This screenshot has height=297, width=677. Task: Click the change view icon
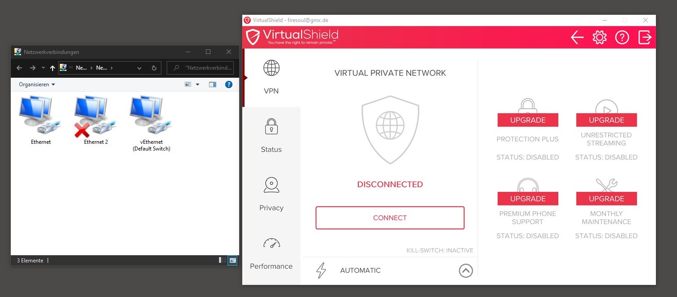pyautogui.click(x=188, y=84)
